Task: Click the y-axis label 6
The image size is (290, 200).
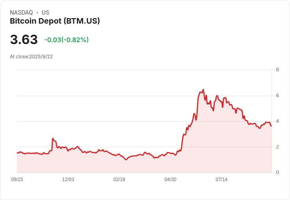Action: pyautogui.click(x=277, y=96)
